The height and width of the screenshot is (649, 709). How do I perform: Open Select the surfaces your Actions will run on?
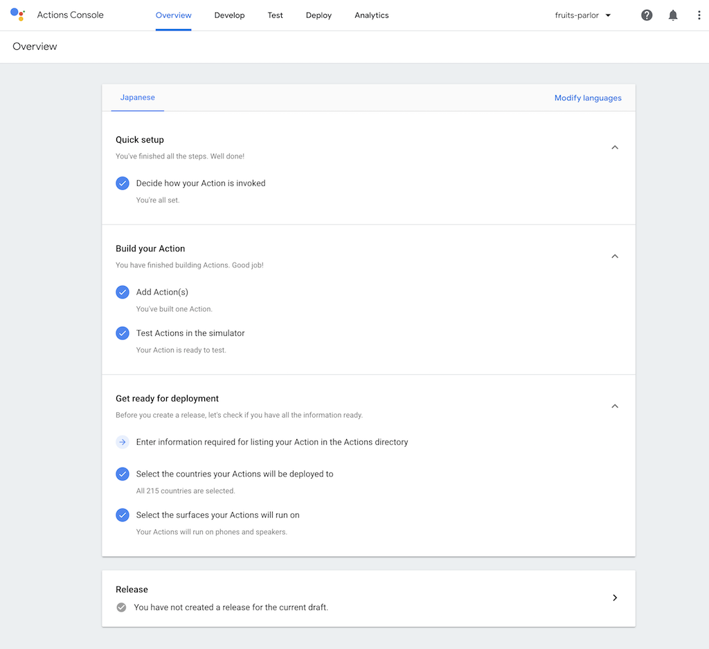tap(218, 515)
